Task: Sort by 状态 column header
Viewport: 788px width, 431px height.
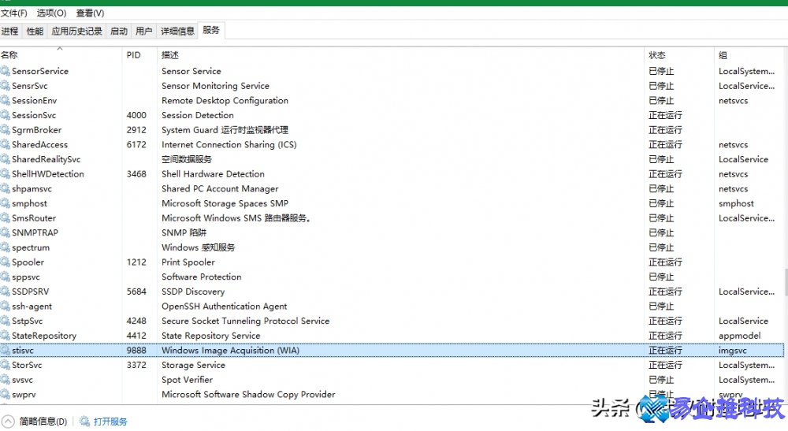Action: click(x=656, y=55)
